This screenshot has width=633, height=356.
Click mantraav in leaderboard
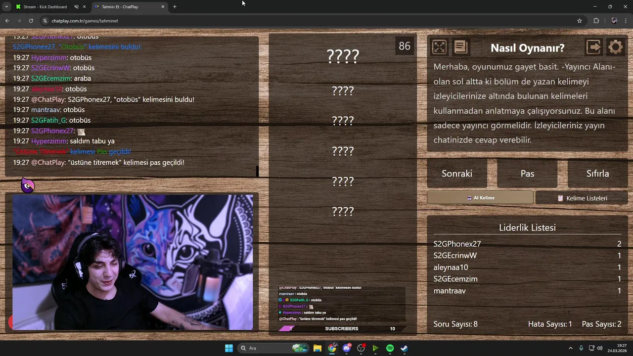point(450,291)
